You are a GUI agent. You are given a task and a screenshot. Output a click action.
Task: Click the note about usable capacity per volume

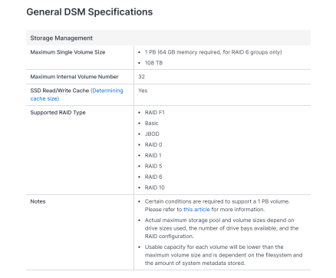(x=224, y=255)
